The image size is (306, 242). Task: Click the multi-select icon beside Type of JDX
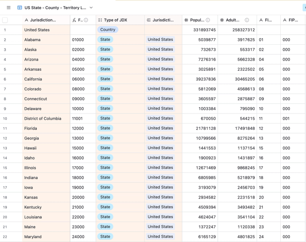coord(100,20)
